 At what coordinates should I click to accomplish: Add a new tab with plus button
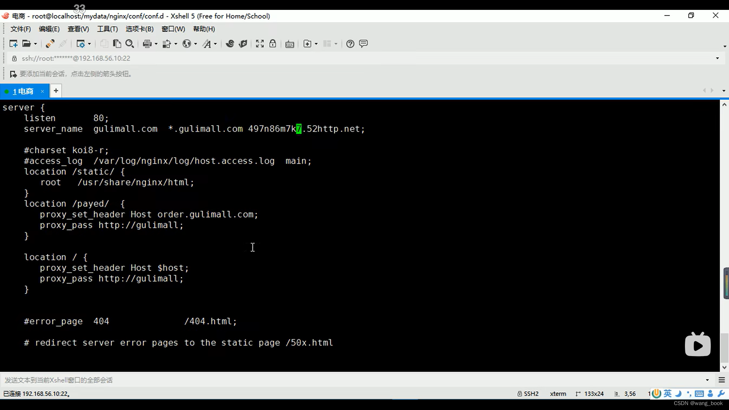pyautogui.click(x=56, y=91)
